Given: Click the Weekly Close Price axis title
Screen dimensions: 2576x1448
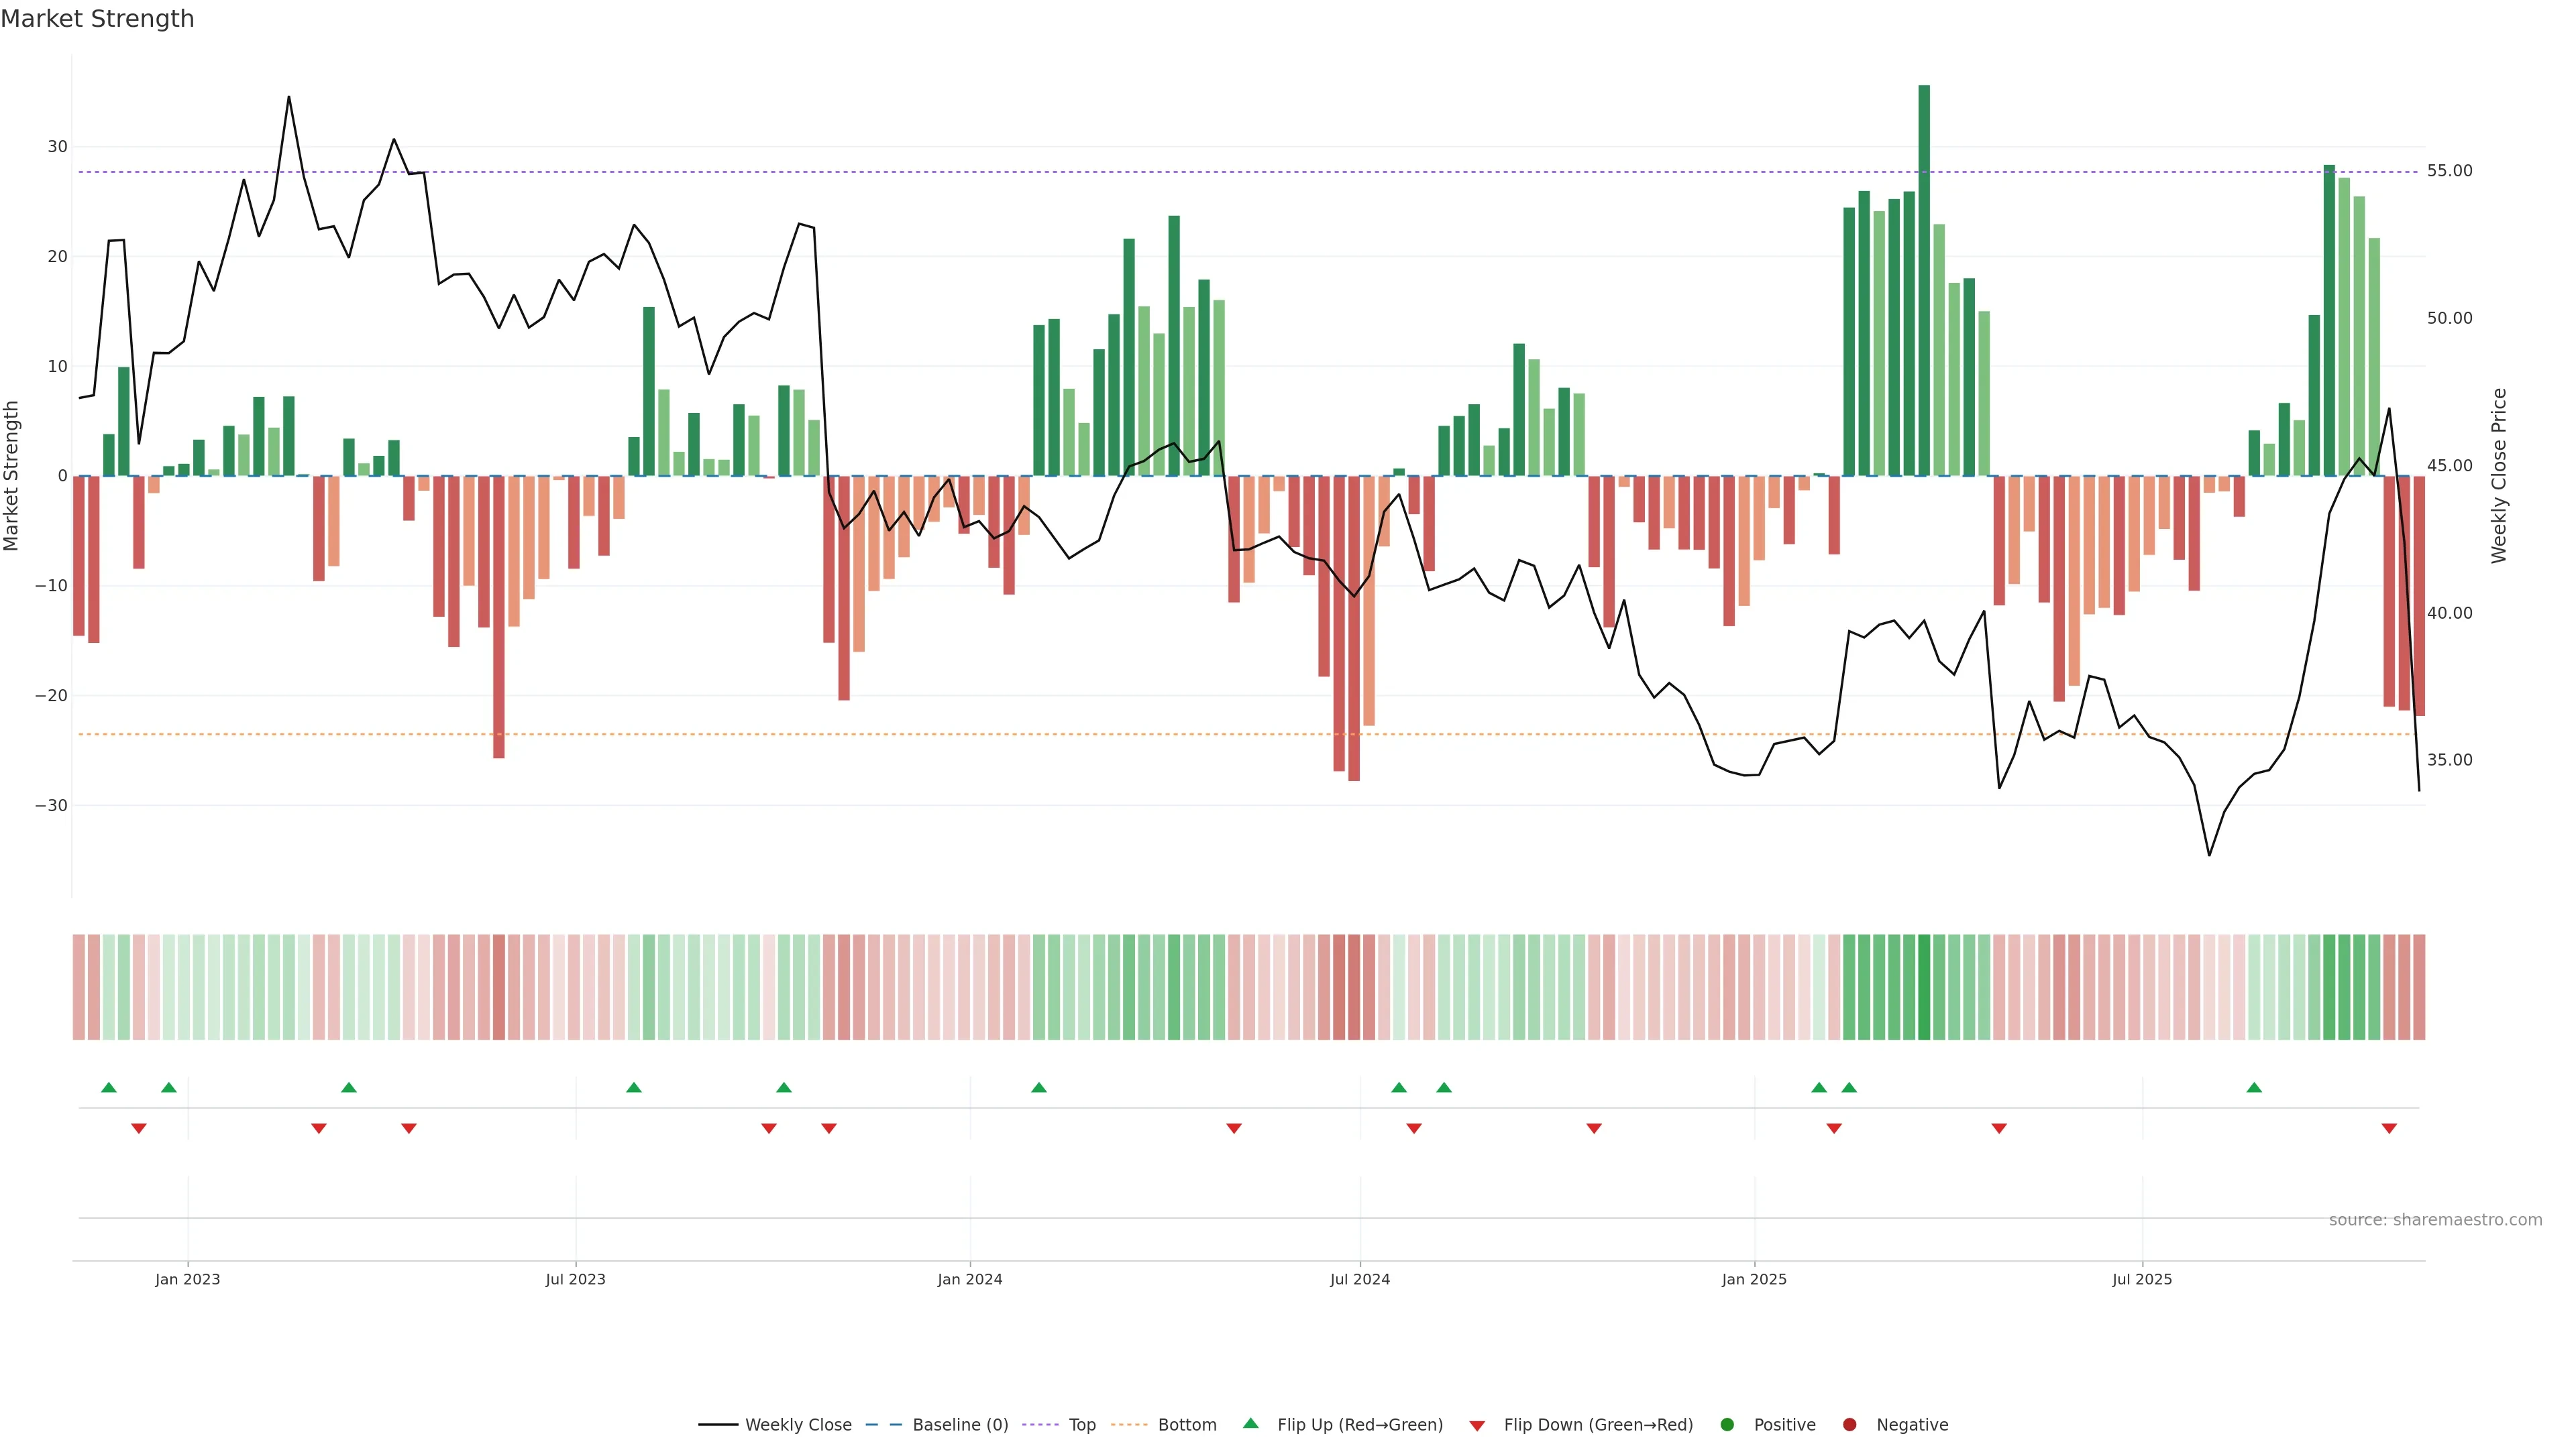Looking at the screenshot, I should [x=2499, y=476].
